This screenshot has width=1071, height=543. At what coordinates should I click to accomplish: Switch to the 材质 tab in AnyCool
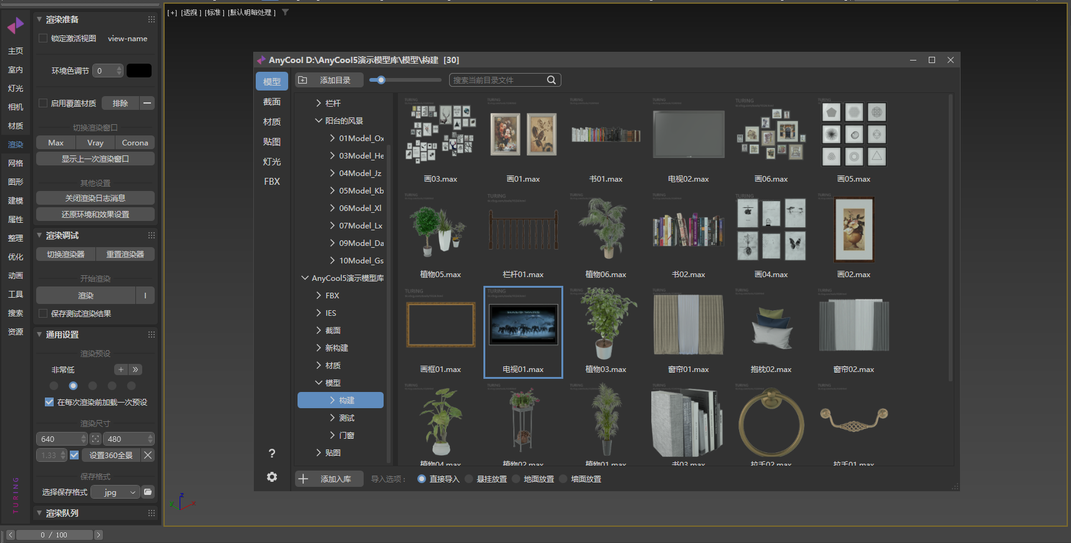272,122
